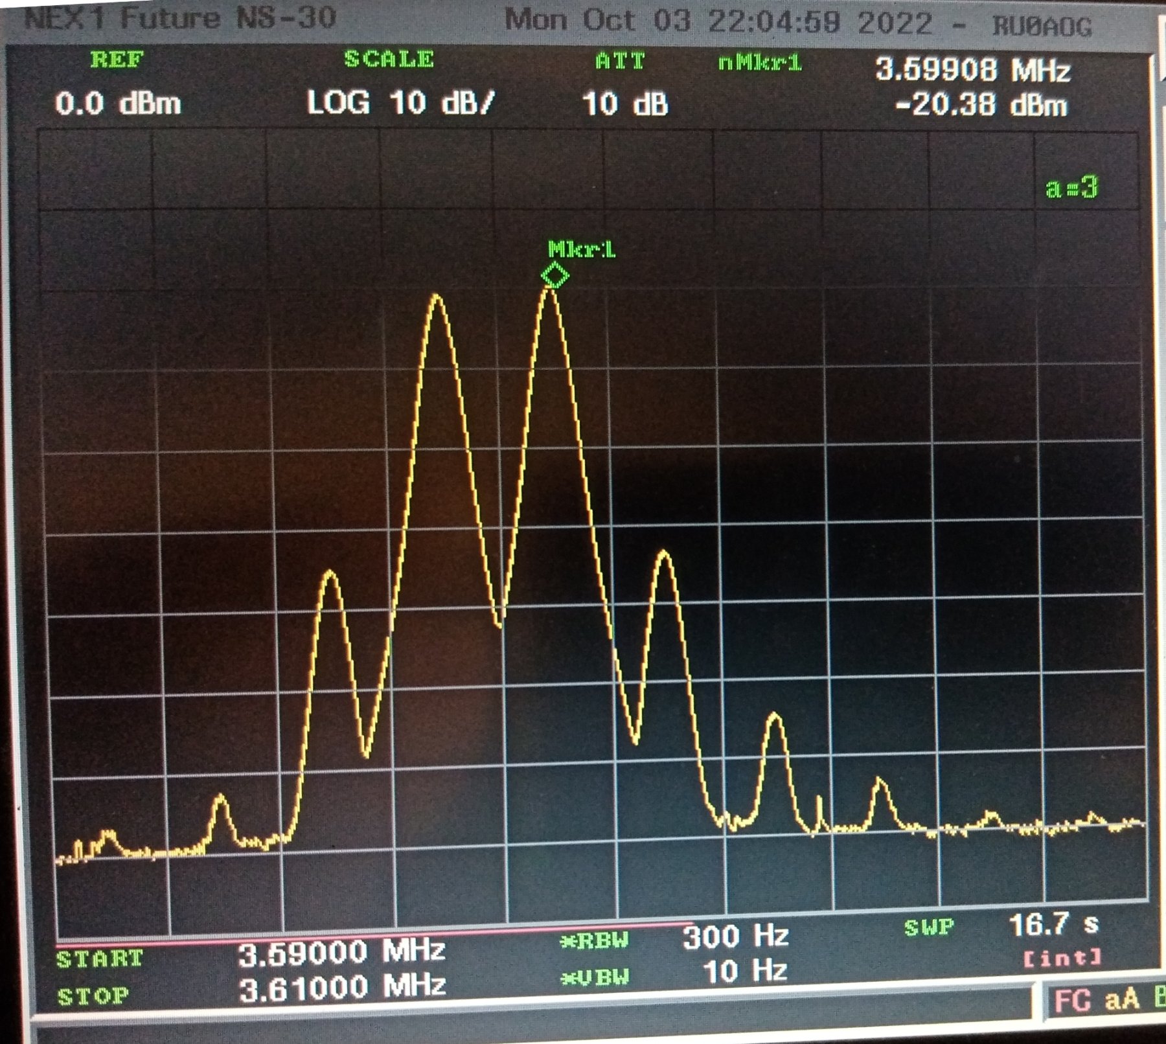Select the 3.59908 MHz marker frequency readout
The image size is (1166, 1044).
pyautogui.click(x=972, y=70)
